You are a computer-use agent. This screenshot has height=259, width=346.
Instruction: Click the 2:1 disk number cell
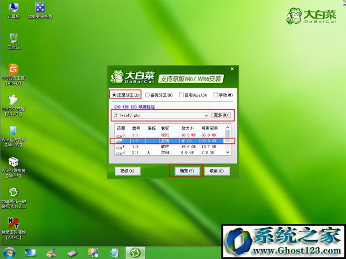point(135,152)
